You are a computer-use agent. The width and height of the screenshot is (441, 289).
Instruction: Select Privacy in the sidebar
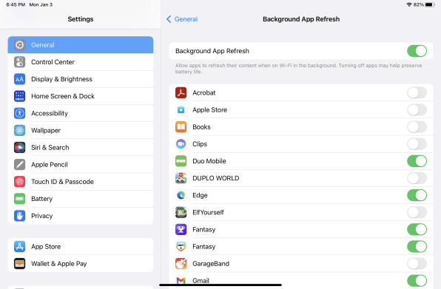(x=81, y=216)
